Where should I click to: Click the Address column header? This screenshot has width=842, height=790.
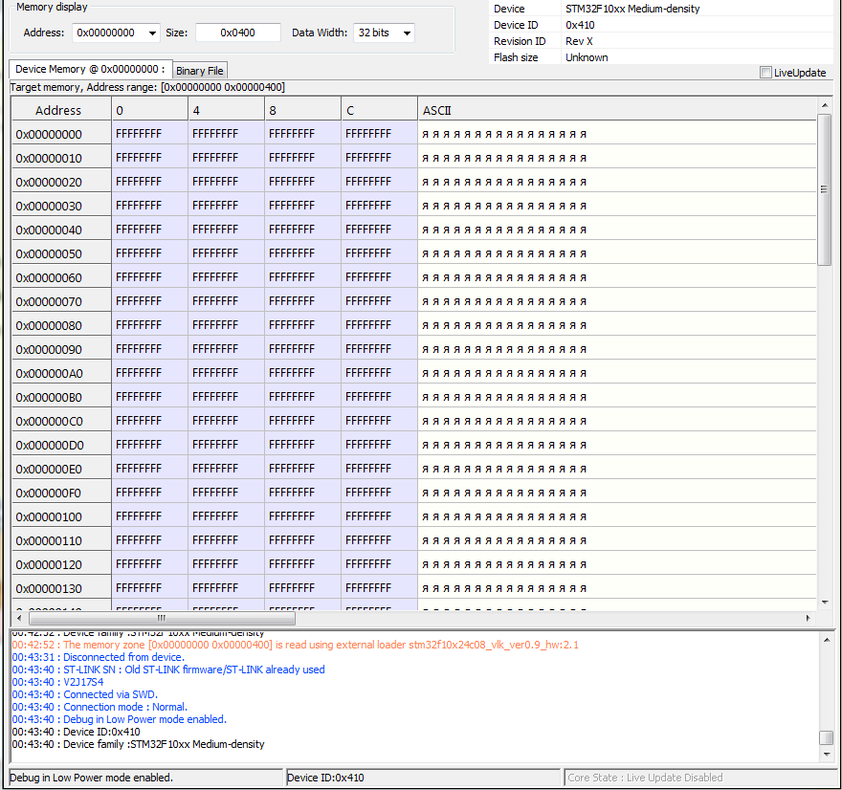61,110
